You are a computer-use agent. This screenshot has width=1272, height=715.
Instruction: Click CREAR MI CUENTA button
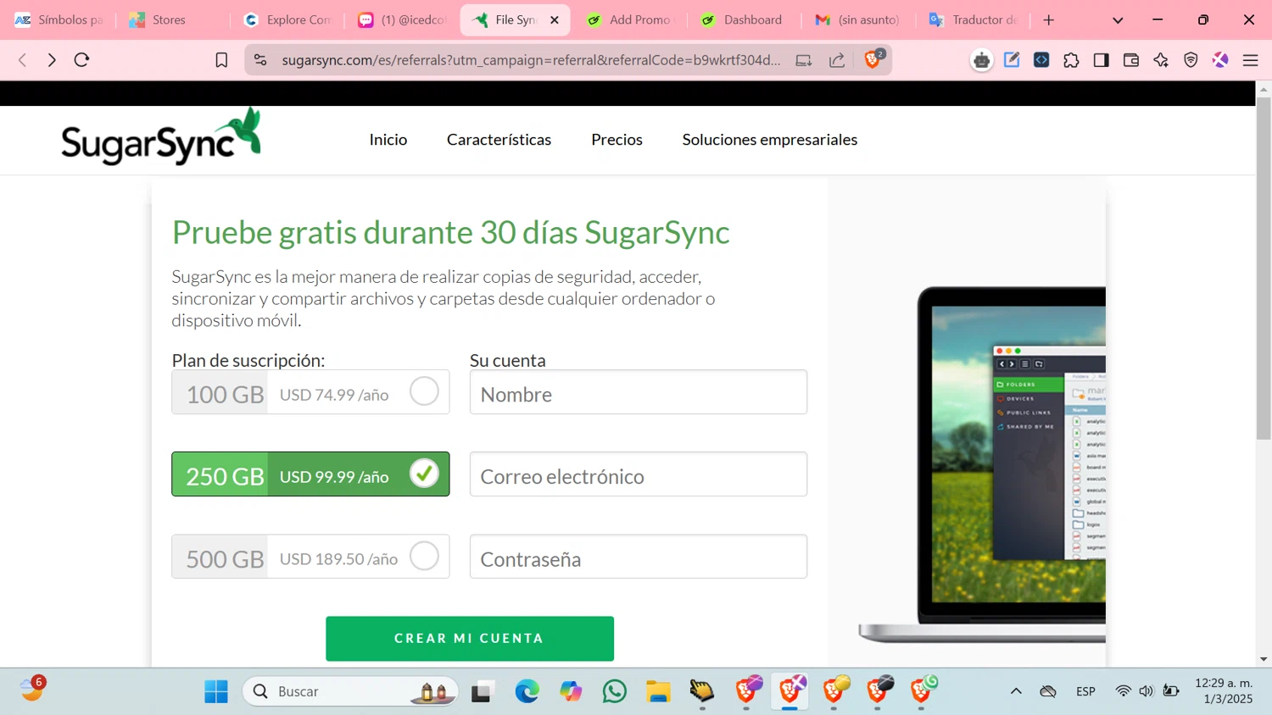point(470,639)
